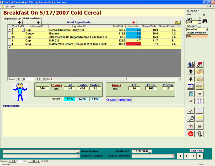Image resolution: width=215 pixels, height=166 pixels.
Task: Click the printer icon
Action: pyautogui.click(x=191, y=101)
